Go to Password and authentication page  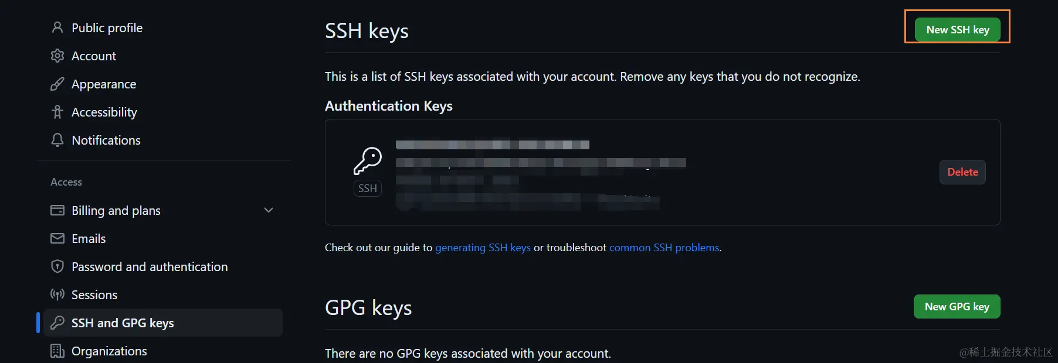click(x=150, y=266)
